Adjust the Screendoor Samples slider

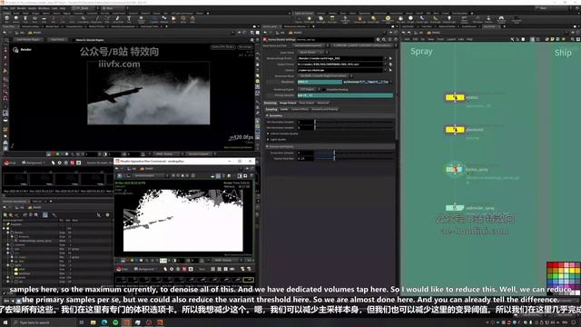tap(354, 153)
